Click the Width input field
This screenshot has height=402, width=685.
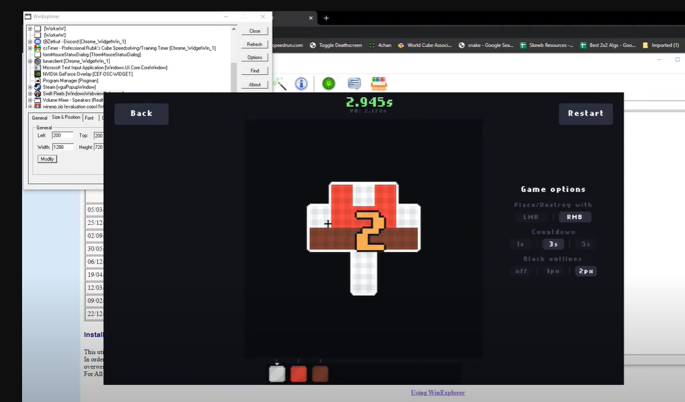click(63, 147)
